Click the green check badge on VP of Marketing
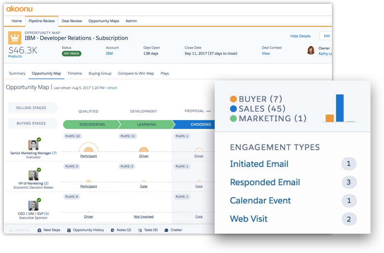This screenshot has width=384, height=253. 39,169
